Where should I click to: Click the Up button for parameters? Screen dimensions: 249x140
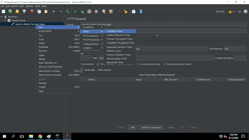tap(182, 128)
